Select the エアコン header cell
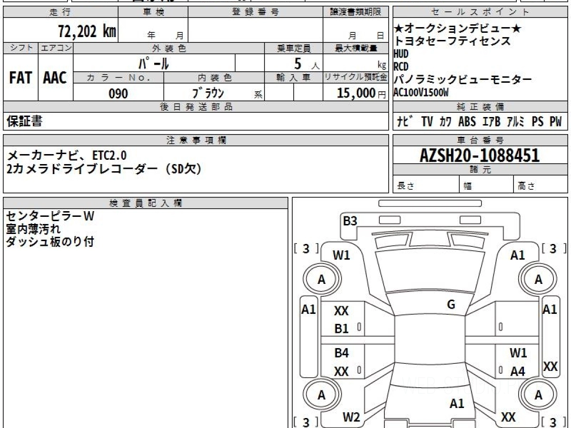 tap(55, 48)
